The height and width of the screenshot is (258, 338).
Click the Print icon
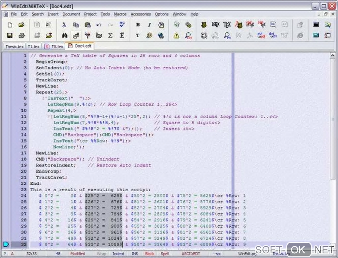21,35
